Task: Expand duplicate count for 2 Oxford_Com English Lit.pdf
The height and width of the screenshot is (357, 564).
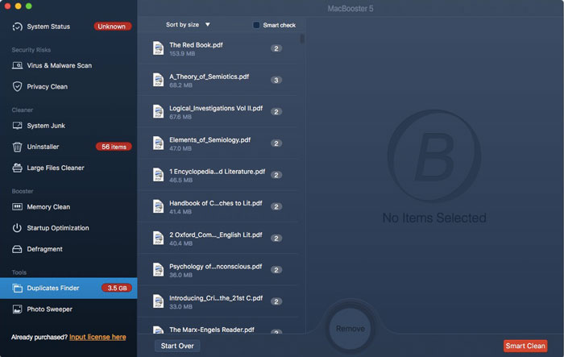Action: tap(276, 239)
